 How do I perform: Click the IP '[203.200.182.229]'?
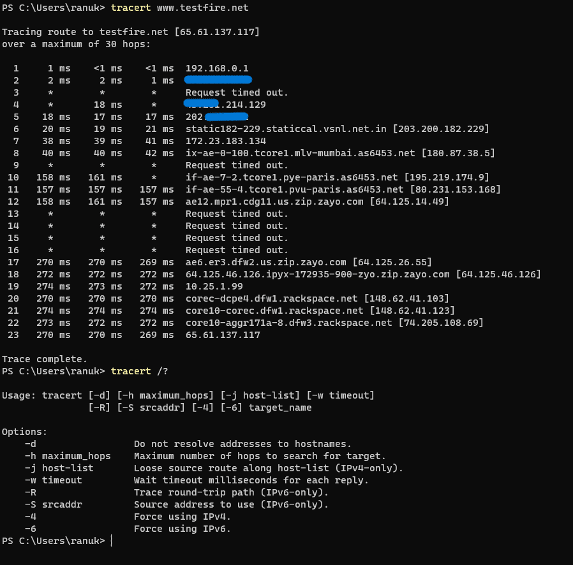pos(441,129)
